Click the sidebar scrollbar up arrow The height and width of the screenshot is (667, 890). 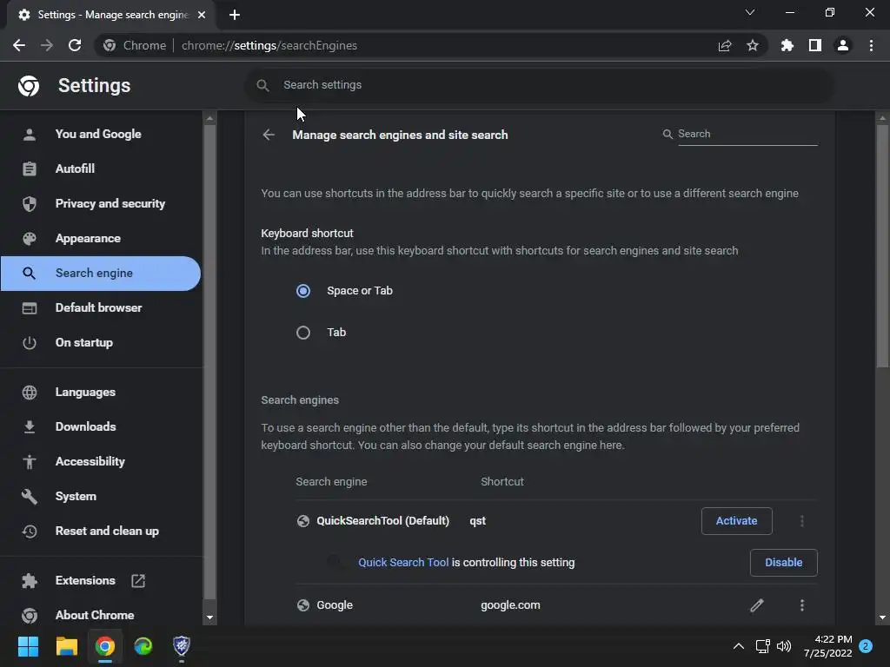[x=209, y=118]
